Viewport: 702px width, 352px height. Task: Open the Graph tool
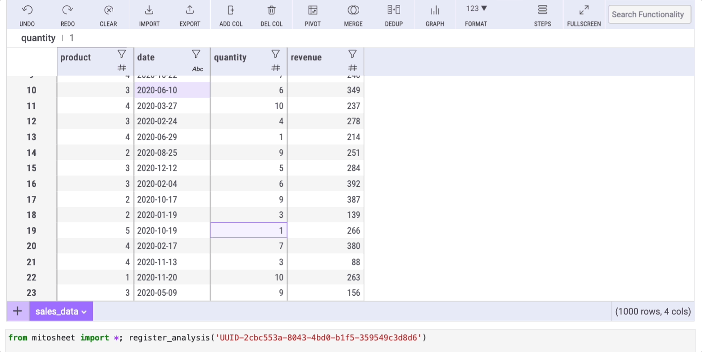pos(435,10)
